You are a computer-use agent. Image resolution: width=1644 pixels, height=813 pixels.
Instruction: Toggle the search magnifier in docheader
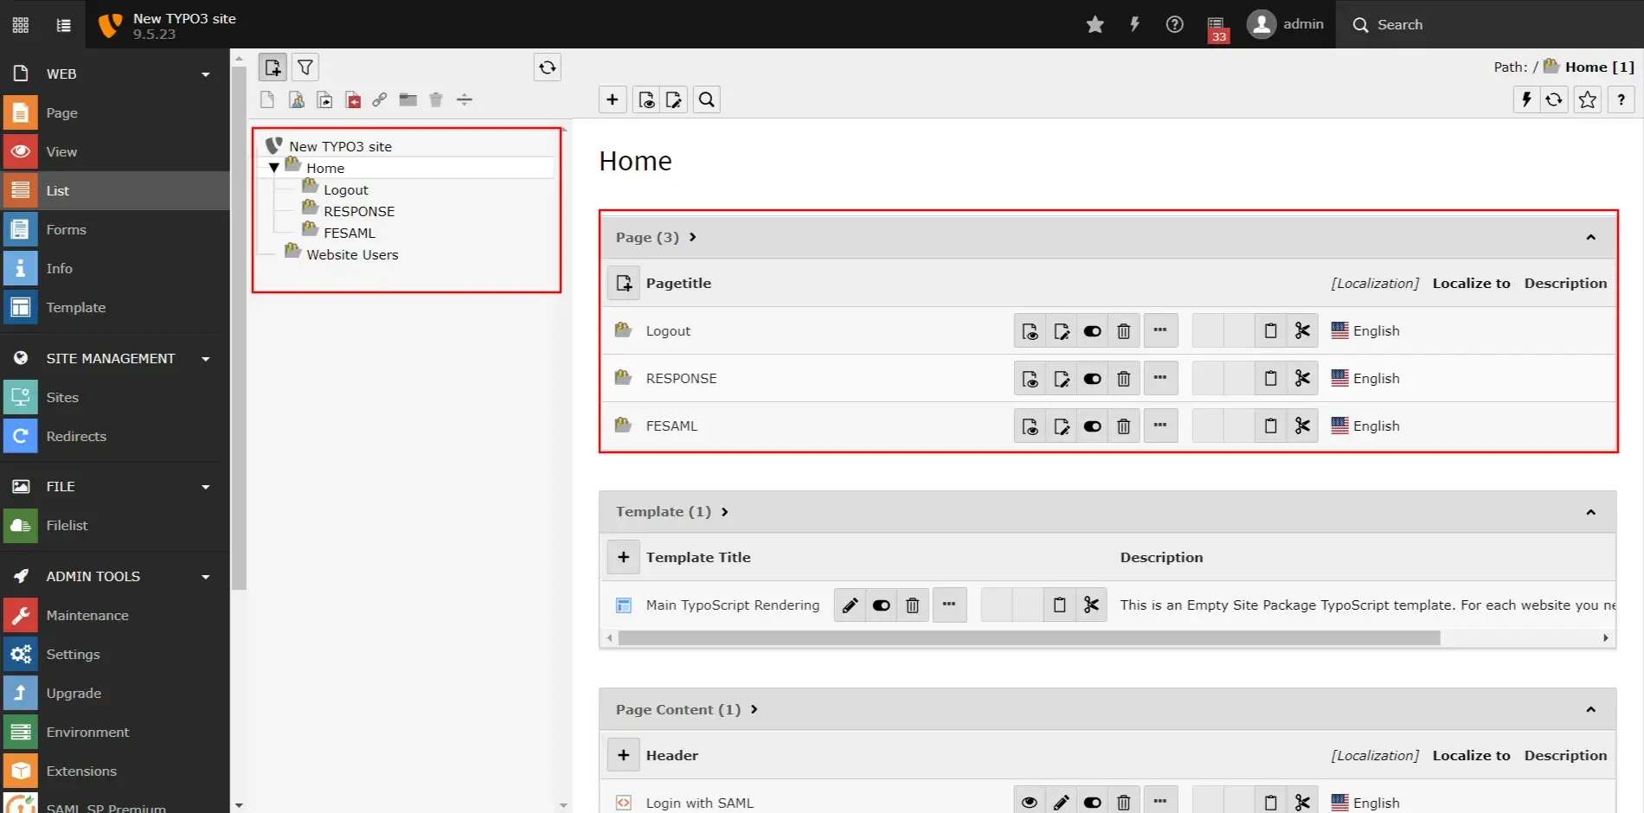tap(707, 99)
